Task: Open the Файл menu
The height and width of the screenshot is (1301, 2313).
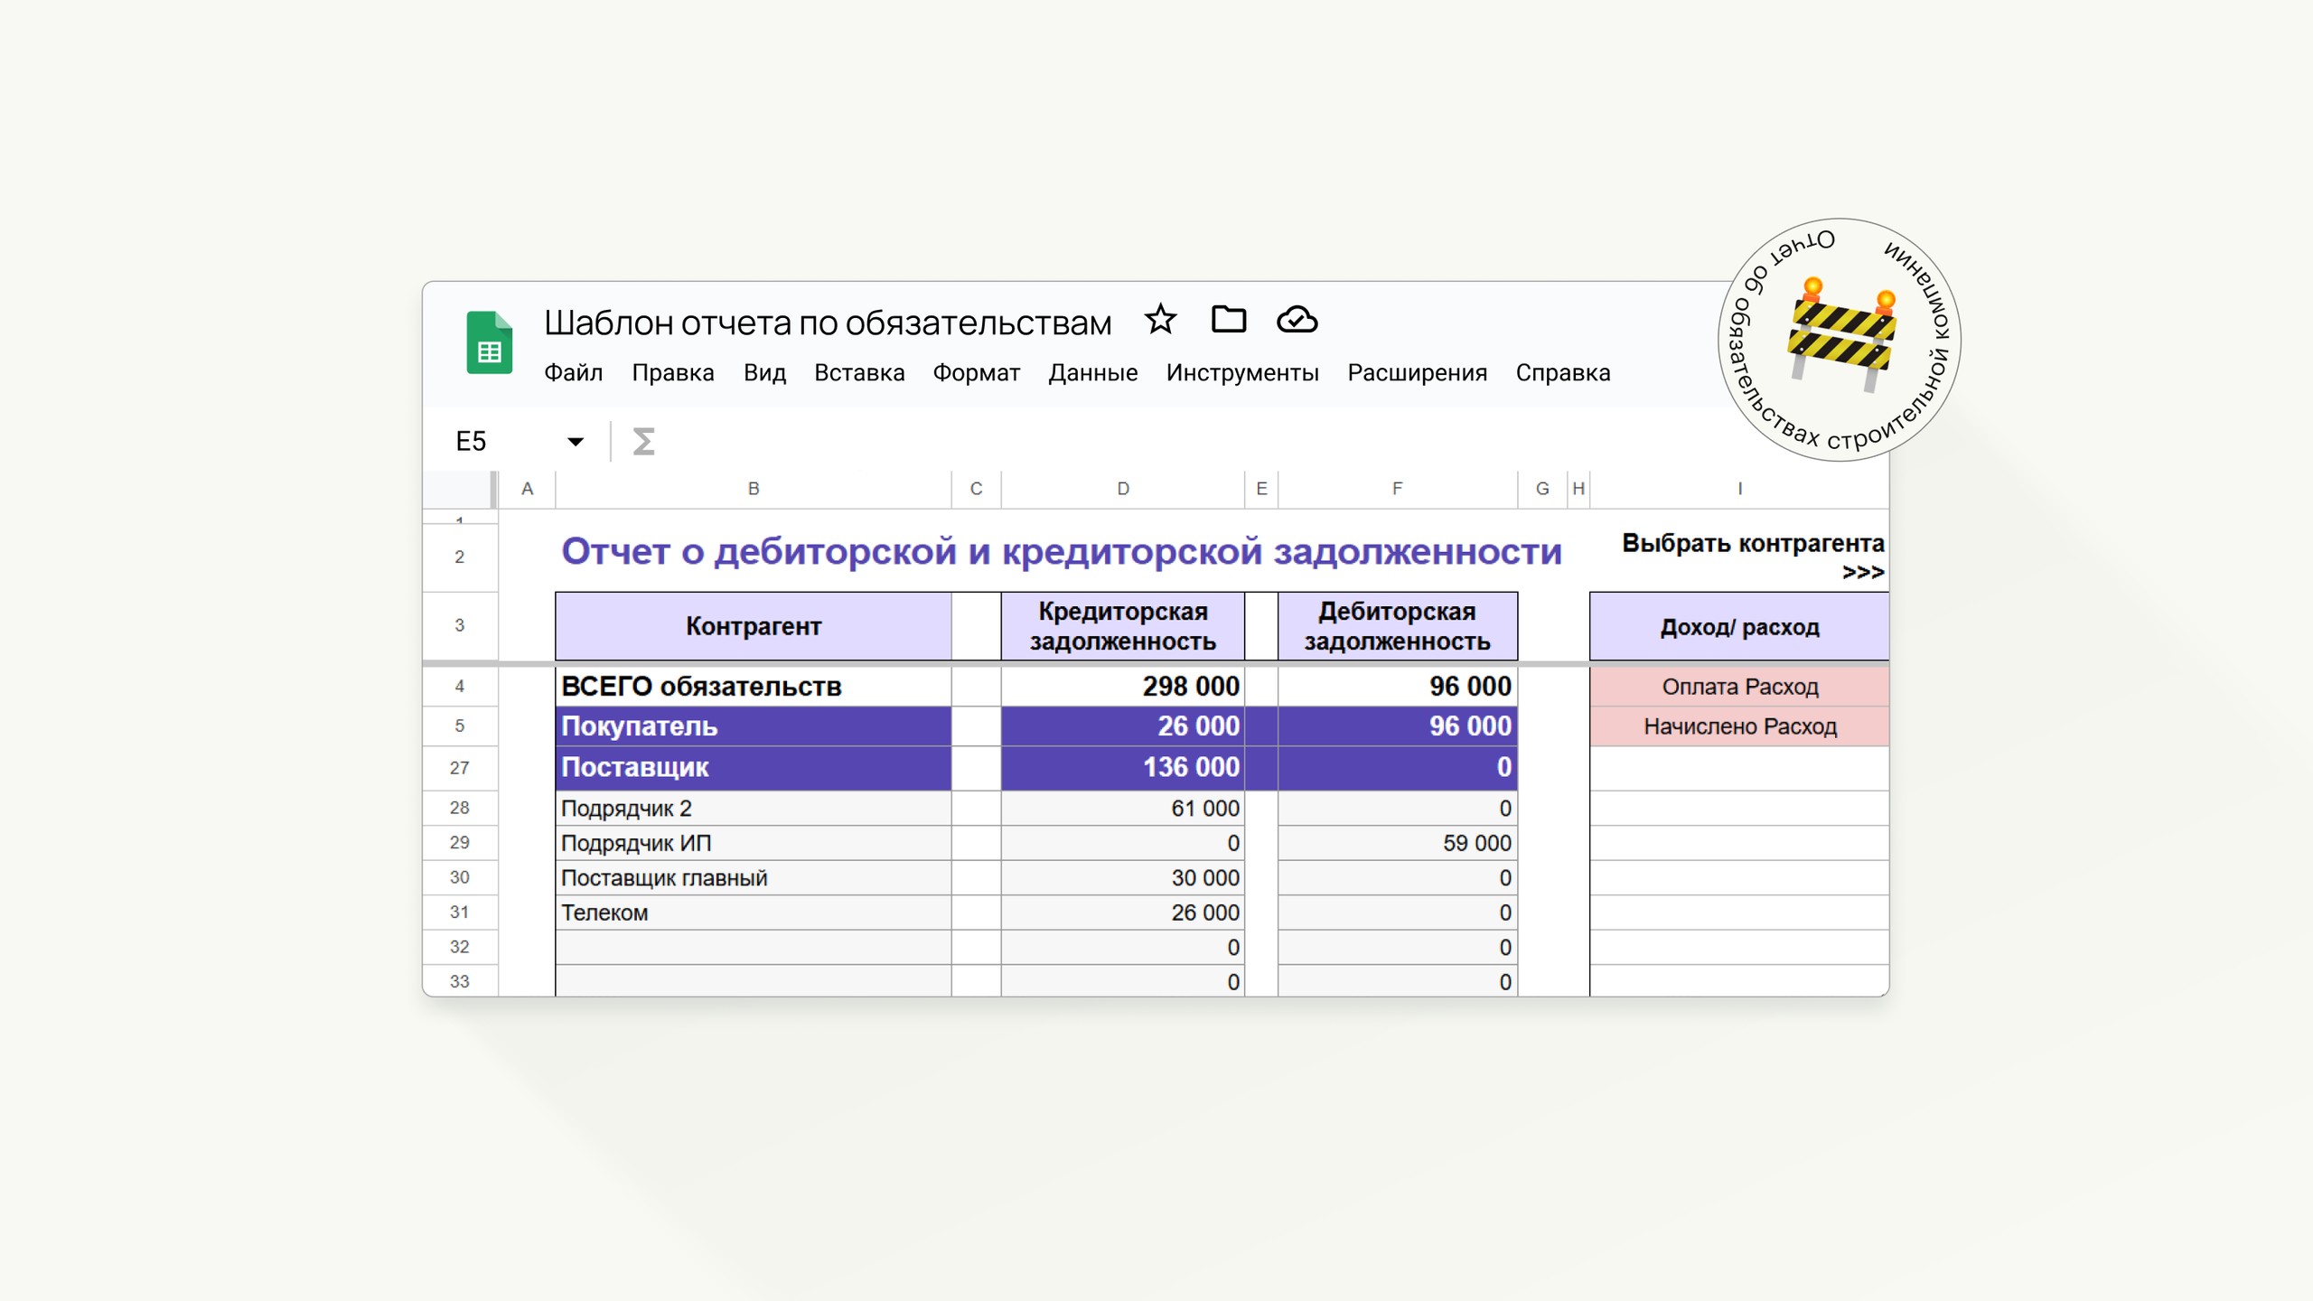Action: 573,372
